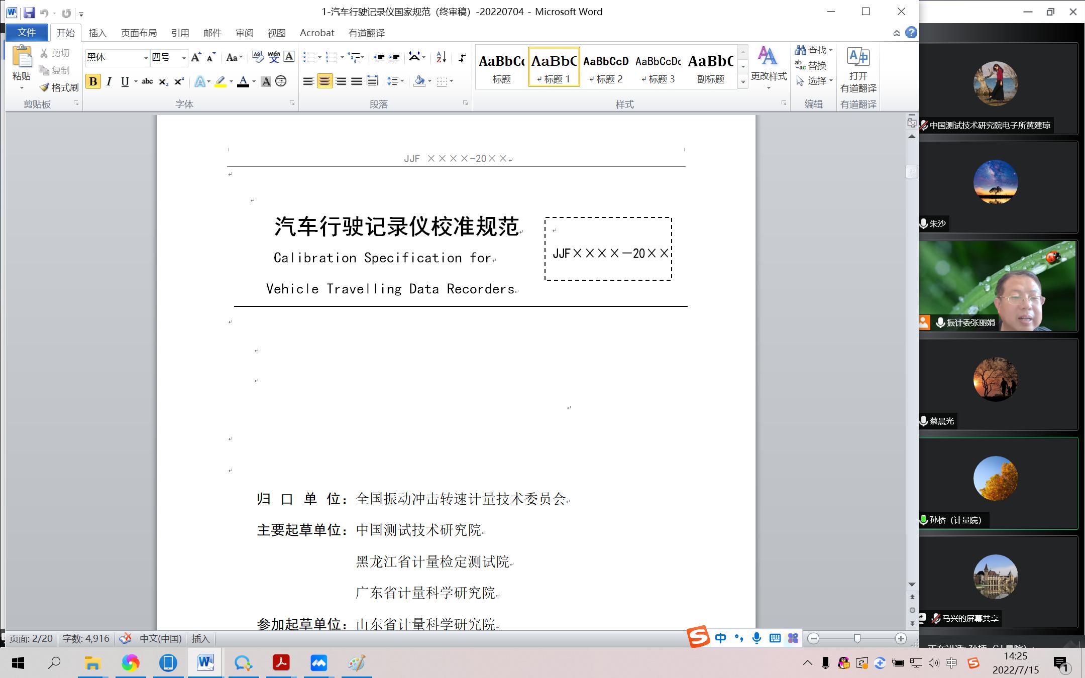Image resolution: width=1085 pixels, height=678 pixels.
Task: Click the zoom slider in the status bar
Action: pyautogui.click(x=857, y=638)
